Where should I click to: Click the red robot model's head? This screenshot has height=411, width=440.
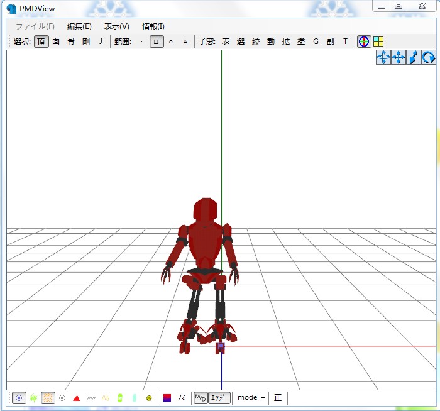point(206,209)
